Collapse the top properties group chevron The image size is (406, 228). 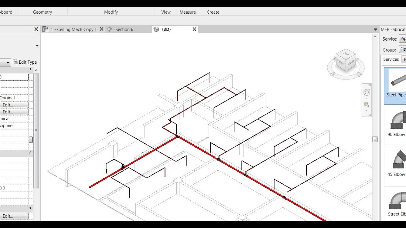pyautogui.click(x=30, y=69)
